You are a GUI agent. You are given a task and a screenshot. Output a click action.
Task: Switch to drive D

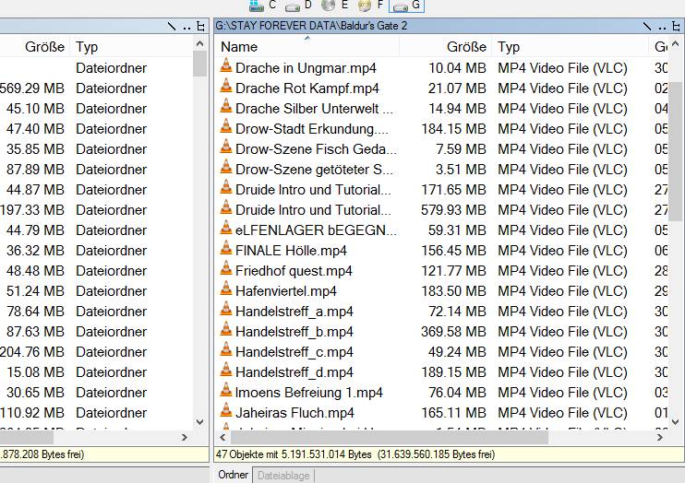(298, 6)
